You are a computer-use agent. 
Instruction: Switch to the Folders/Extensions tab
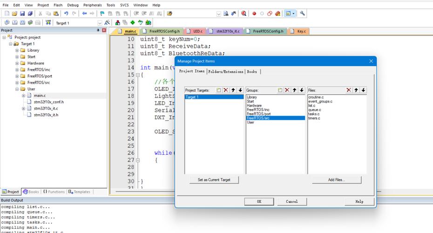[226, 72]
